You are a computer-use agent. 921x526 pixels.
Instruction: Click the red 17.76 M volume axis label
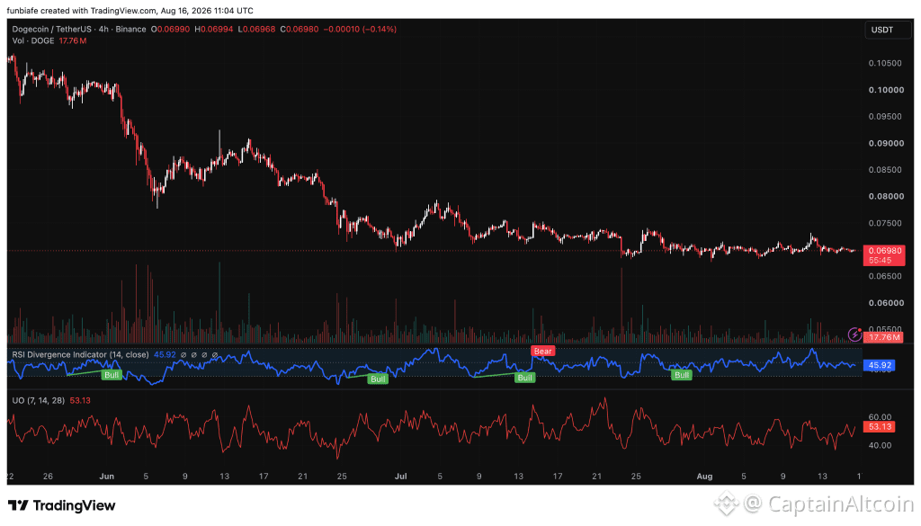click(883, 337)
